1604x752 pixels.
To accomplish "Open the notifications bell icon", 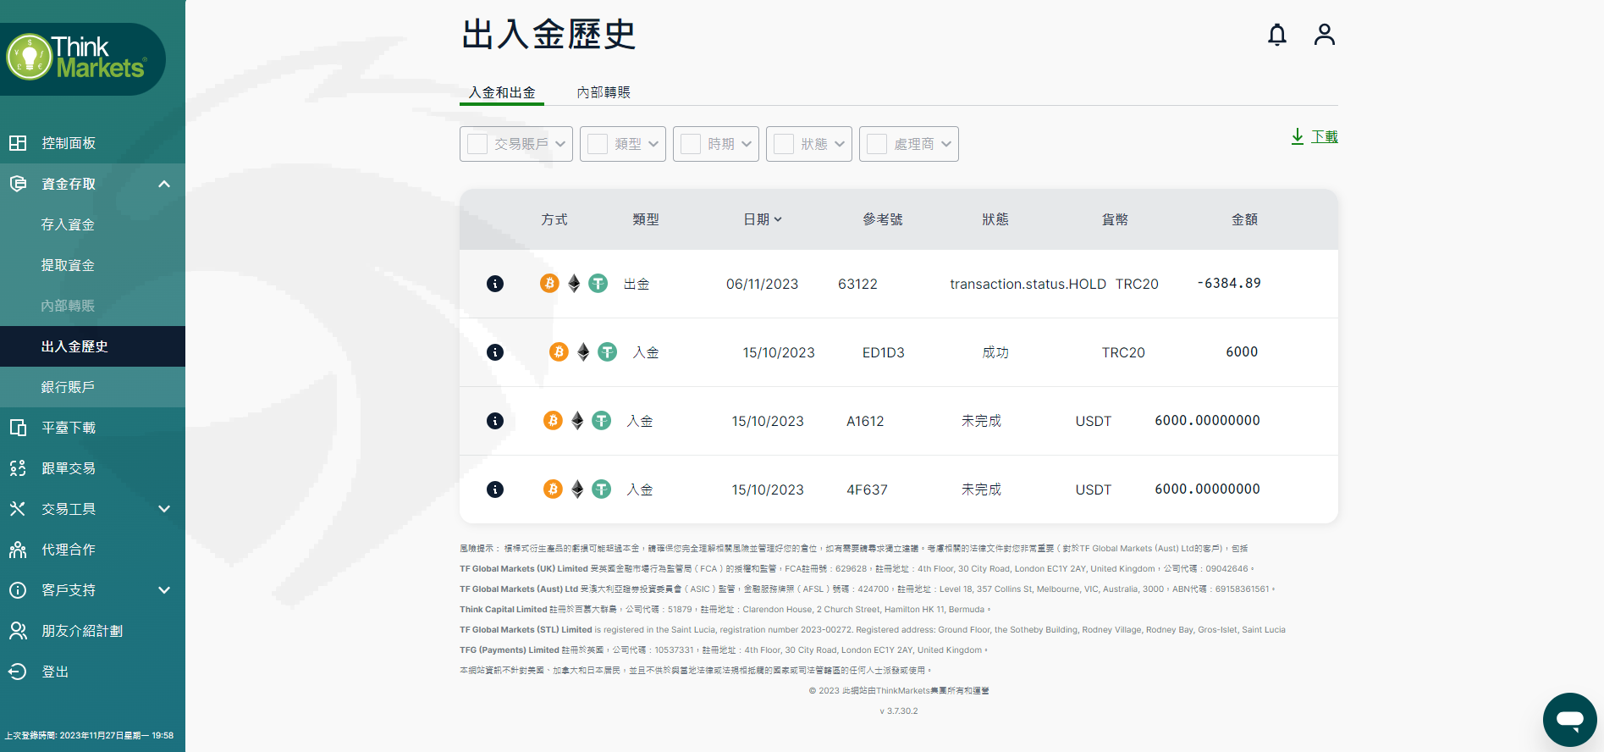I will [x=1276, y=35].
